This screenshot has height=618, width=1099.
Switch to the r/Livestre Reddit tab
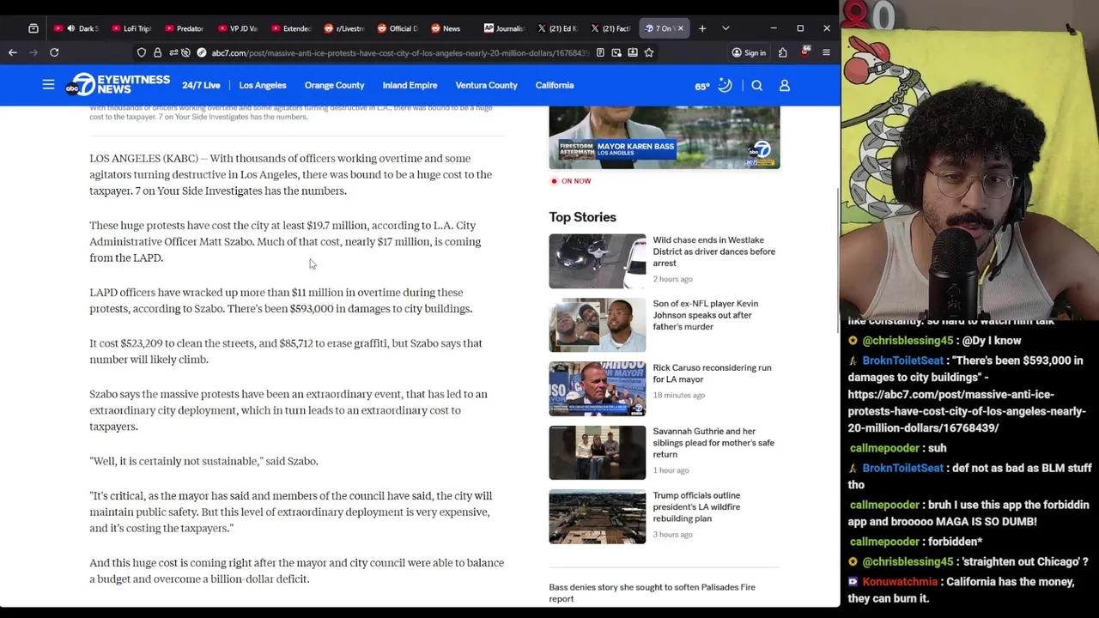343,28
